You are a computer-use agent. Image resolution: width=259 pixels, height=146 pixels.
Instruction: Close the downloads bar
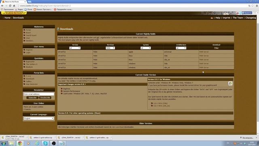257,138
